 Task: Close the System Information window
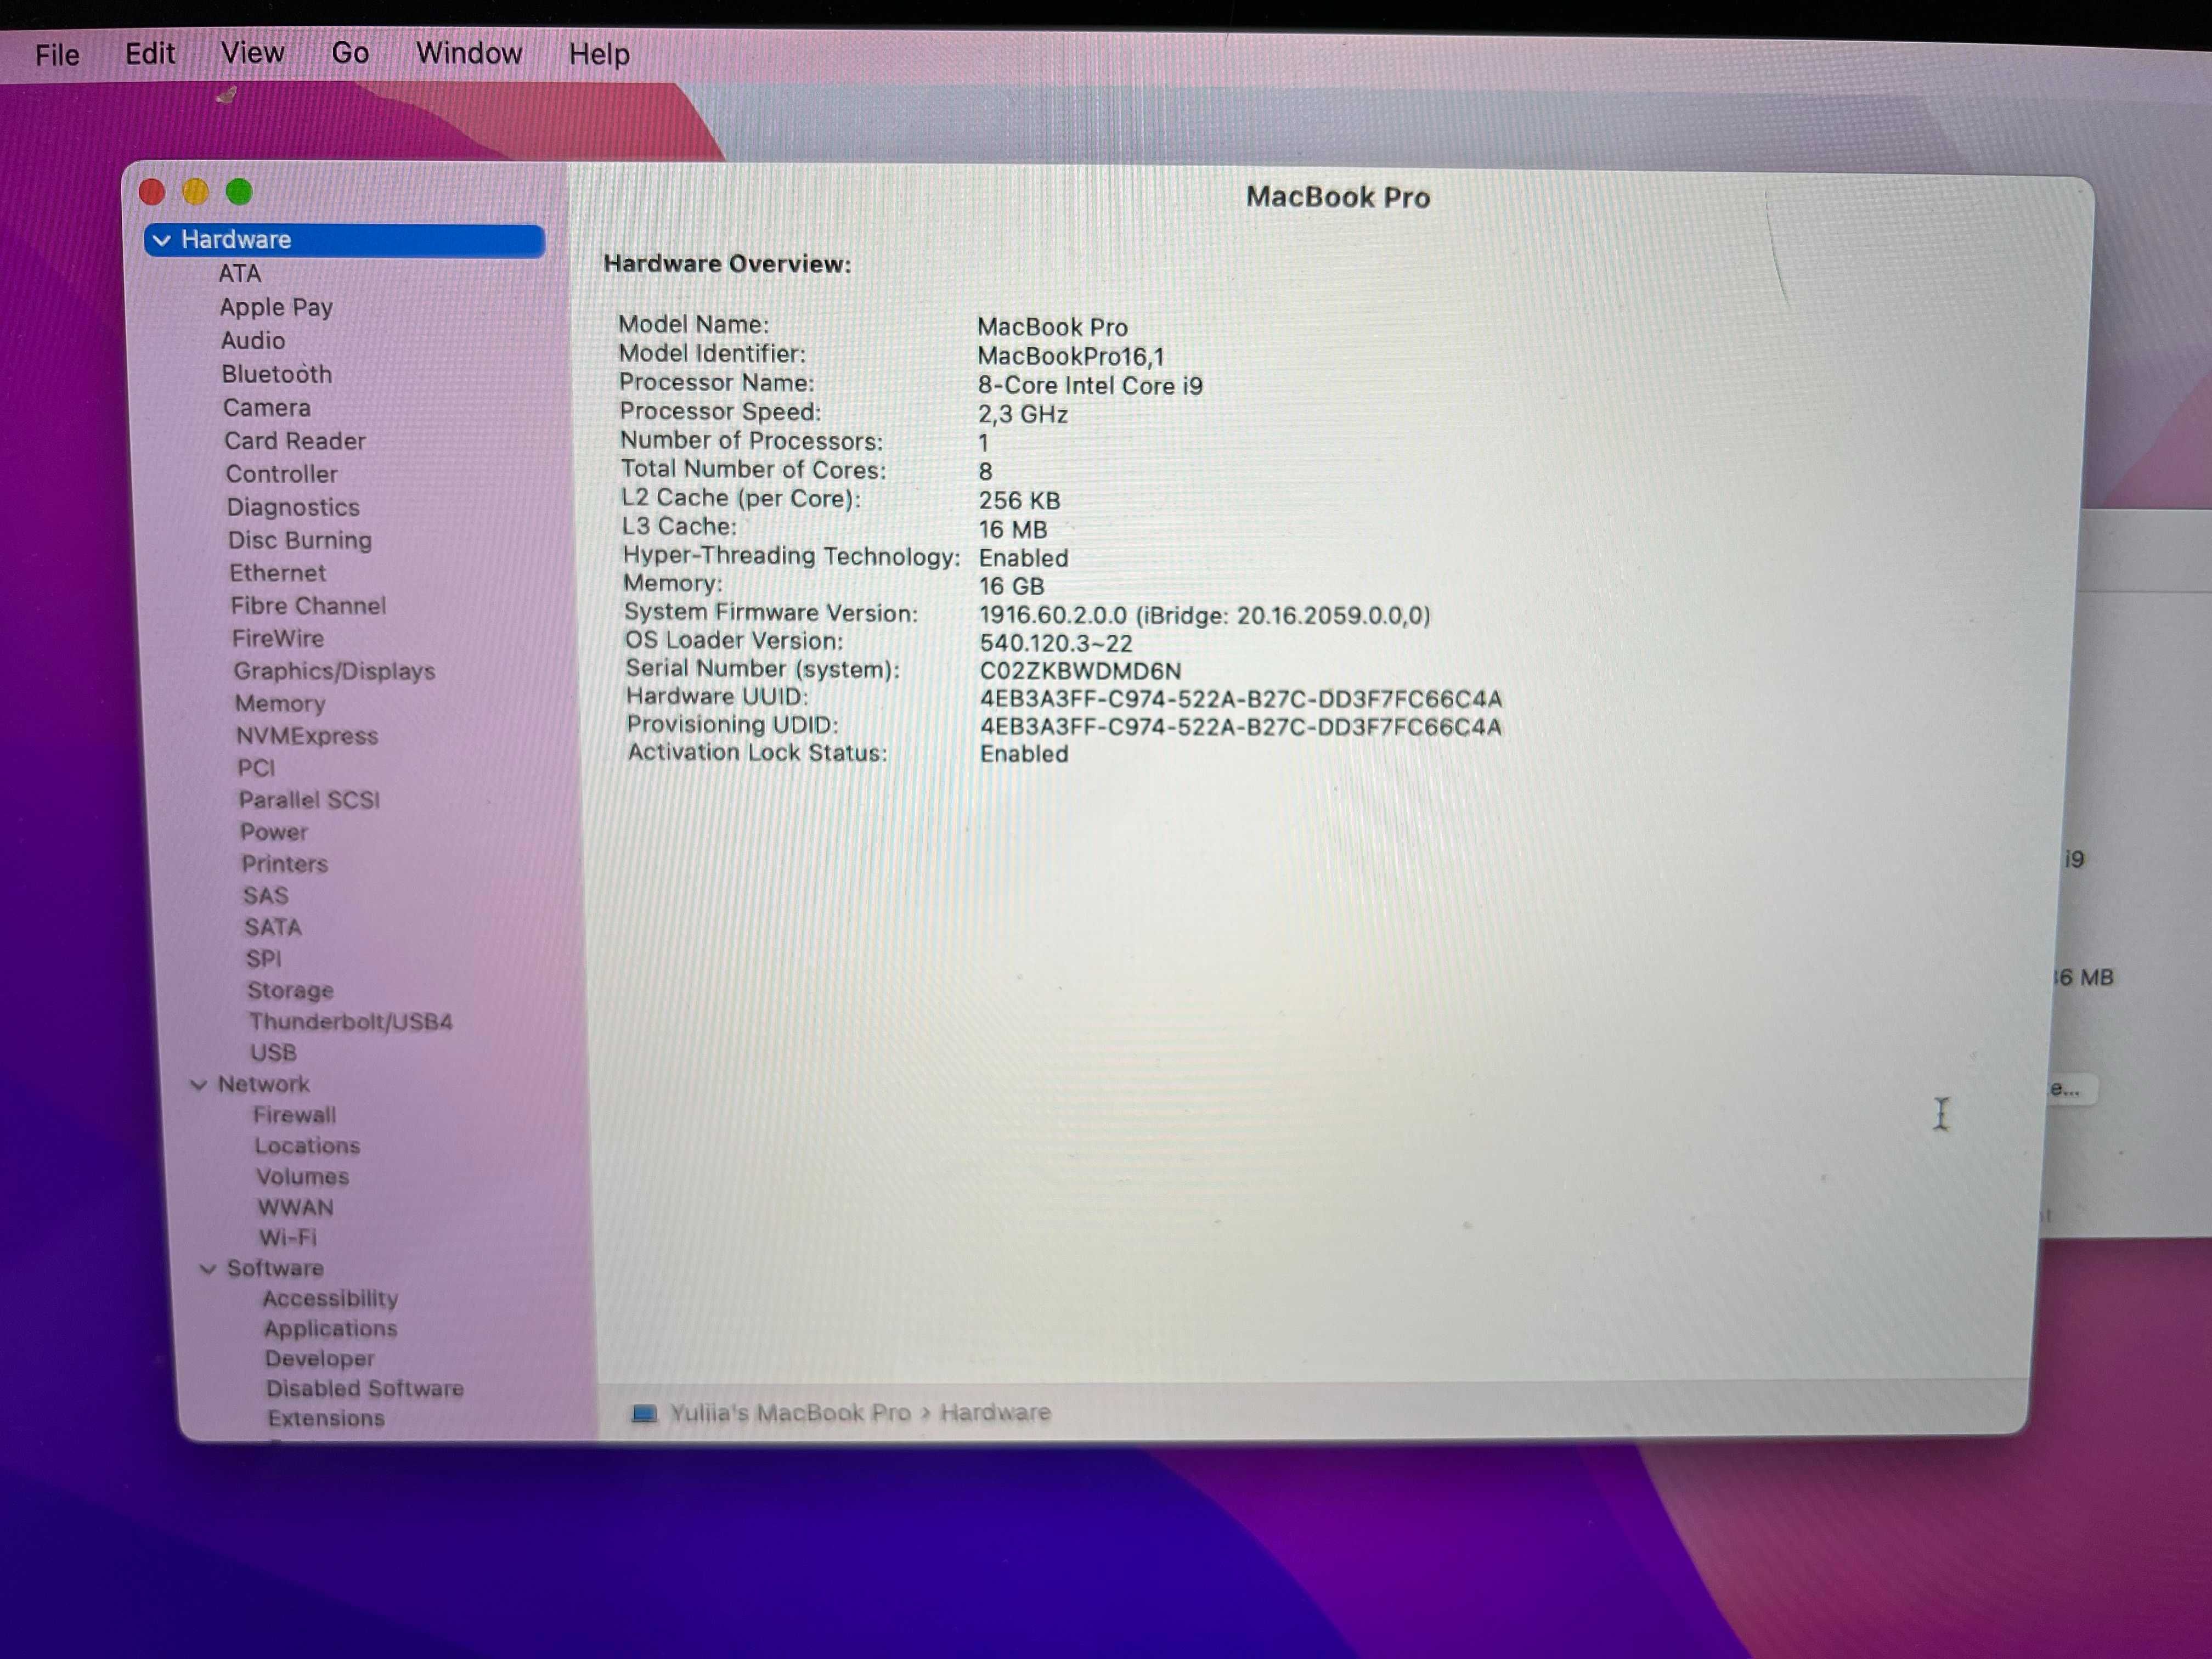[x=152, y=191]
